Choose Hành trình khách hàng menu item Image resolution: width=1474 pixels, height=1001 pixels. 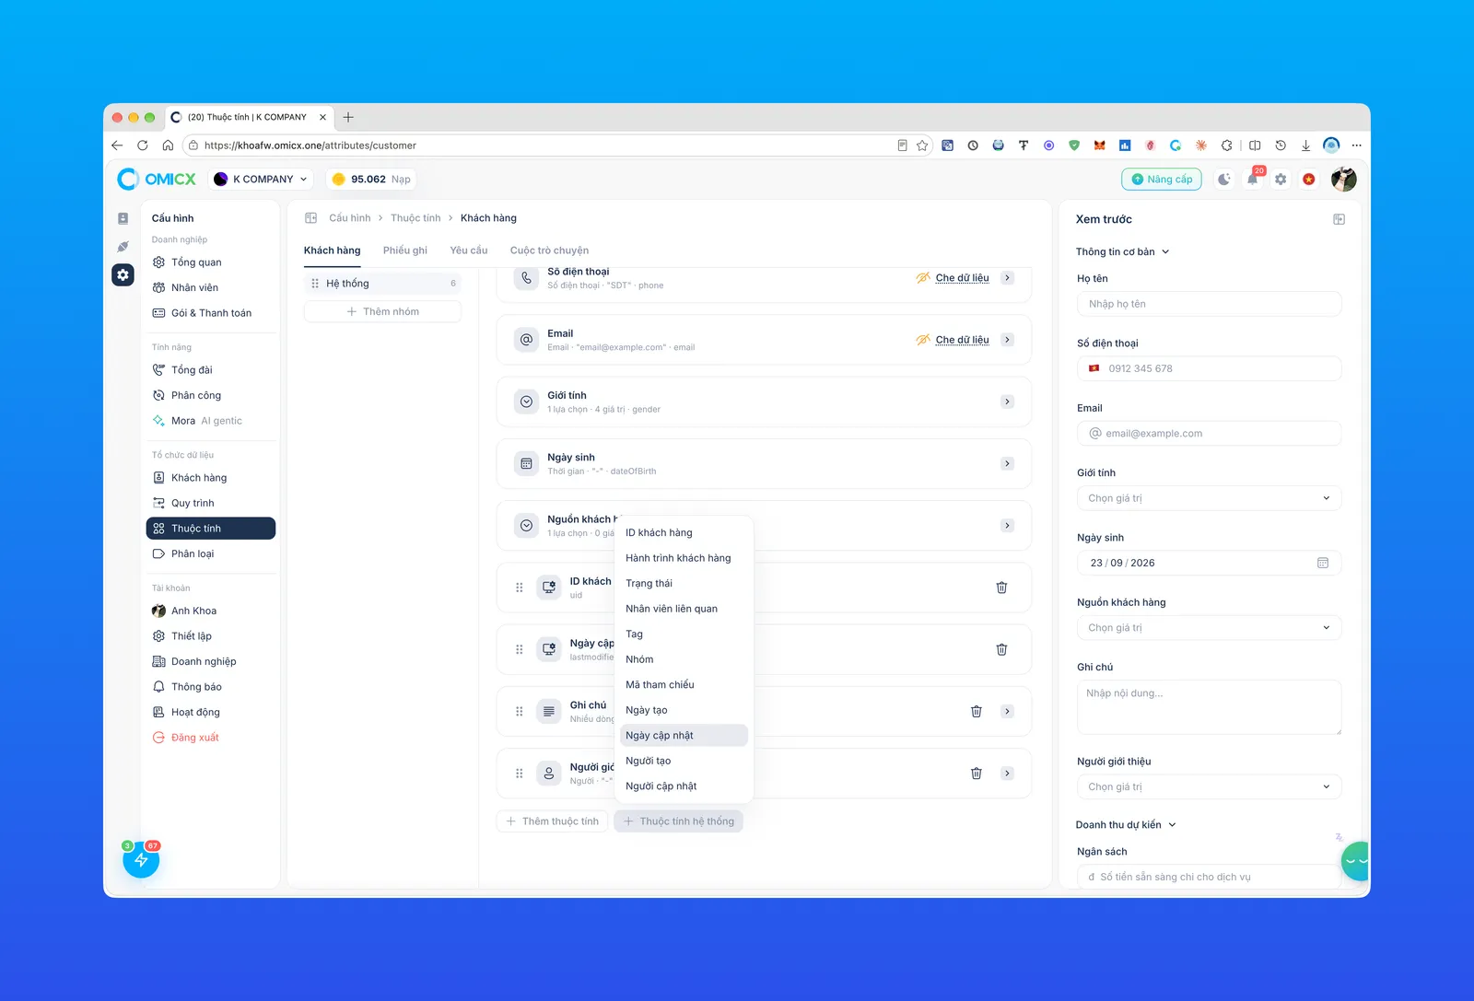point(684,558)
